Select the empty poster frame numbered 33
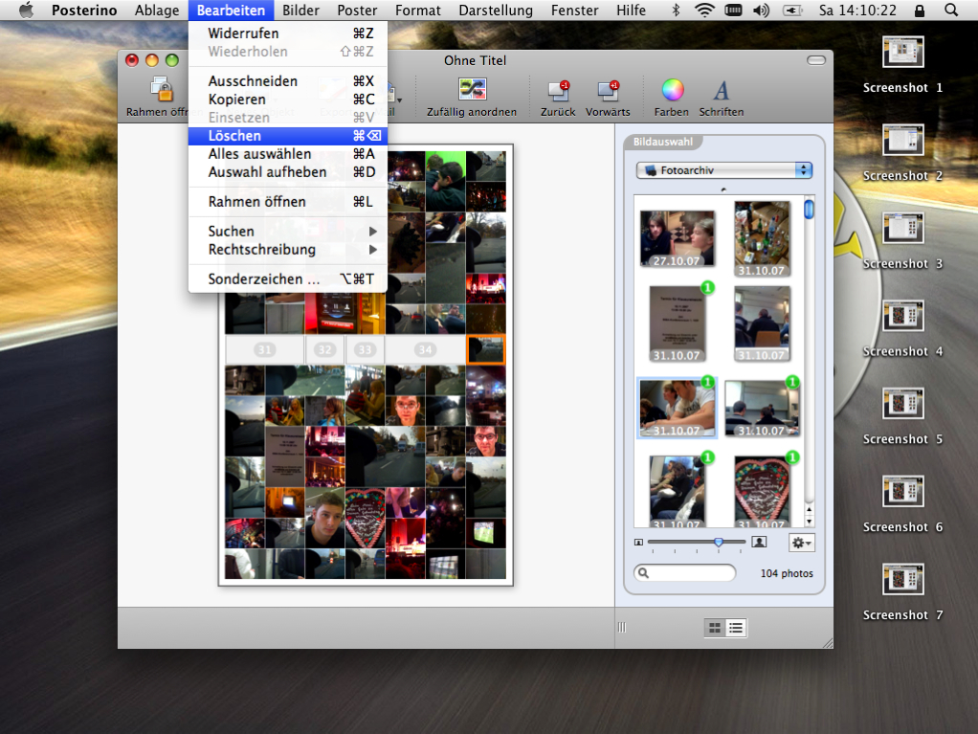Image resolution: width=978 pixels, height=734 pixels. click(365, 350)
